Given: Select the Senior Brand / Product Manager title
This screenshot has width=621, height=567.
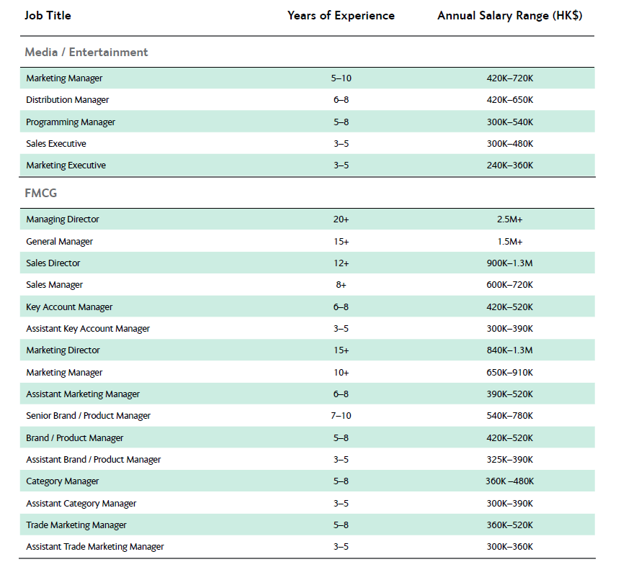Looking at the screenshot, I should pyautogui.click(x=89, y=416).
